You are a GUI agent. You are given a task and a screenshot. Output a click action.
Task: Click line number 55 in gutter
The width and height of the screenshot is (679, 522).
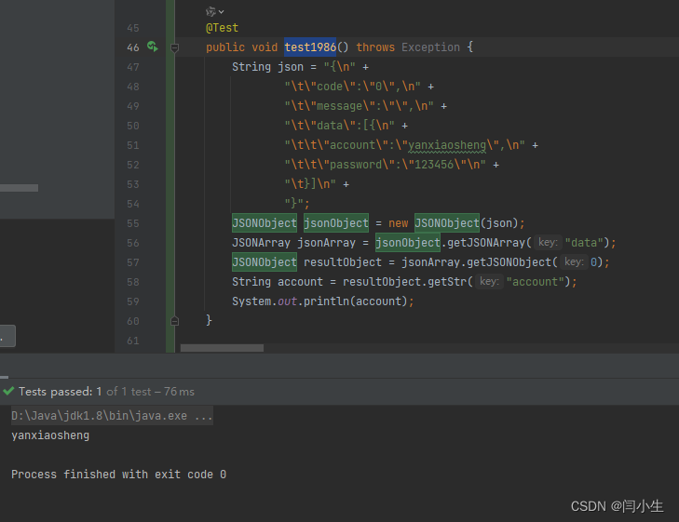click(133, 223)
